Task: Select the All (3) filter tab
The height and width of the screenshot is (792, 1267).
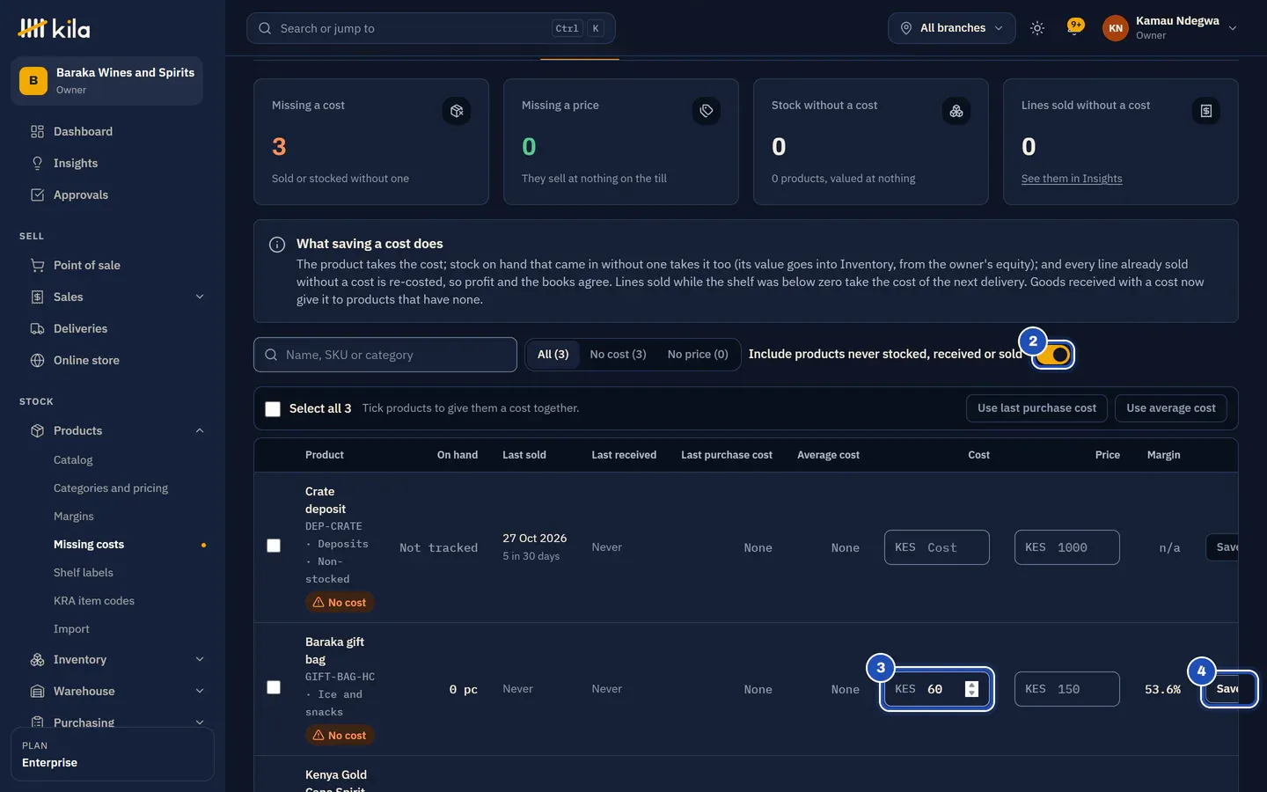Action: (553, 355)
